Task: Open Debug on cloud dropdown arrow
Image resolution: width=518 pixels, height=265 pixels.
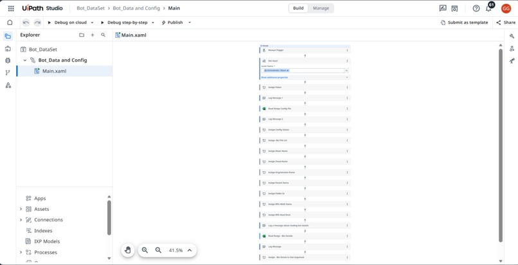Action: [x=92, y=23]
